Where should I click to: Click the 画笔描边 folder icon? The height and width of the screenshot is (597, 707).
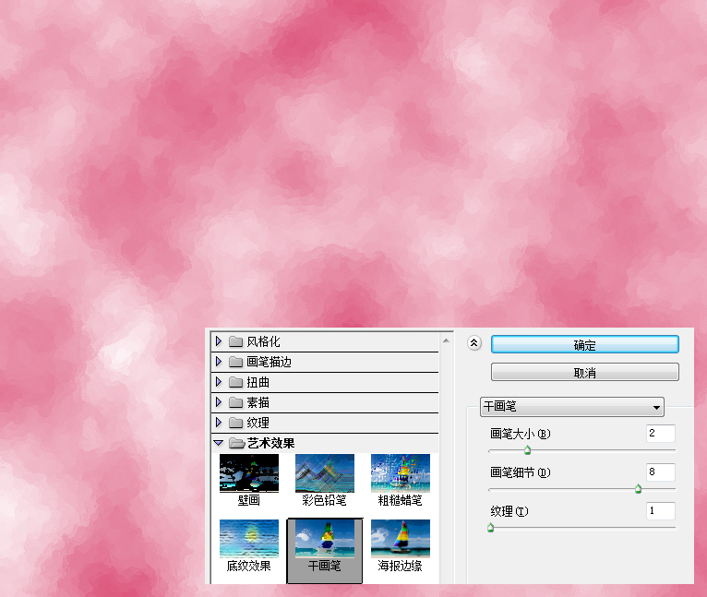click(x=235, y=362)
